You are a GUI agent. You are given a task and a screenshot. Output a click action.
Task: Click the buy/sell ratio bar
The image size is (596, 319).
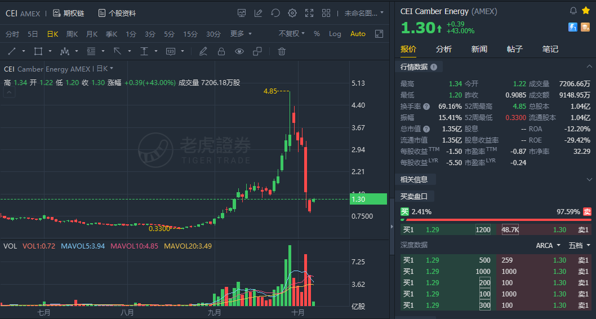point(496,220)
